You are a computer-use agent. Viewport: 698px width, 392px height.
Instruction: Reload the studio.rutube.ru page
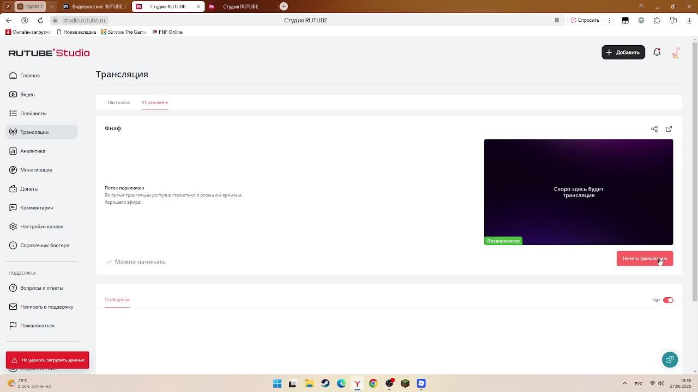(x=40, y=20)
